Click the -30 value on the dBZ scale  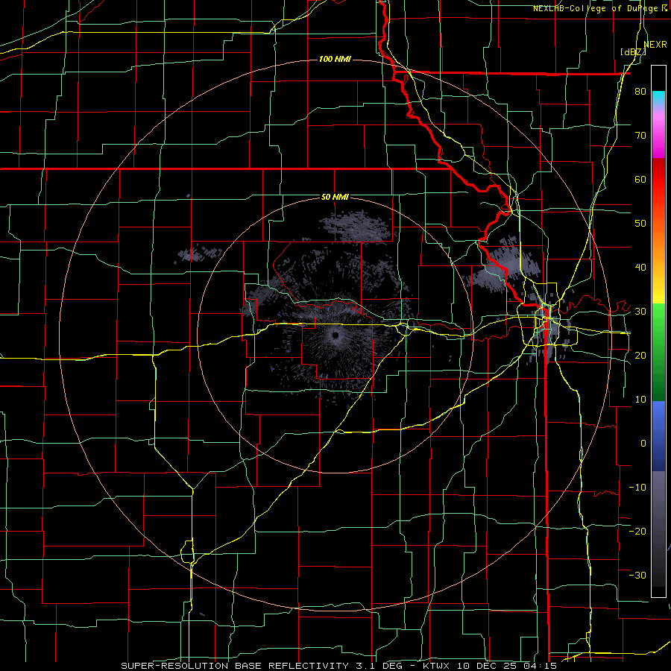click(637, 575)
